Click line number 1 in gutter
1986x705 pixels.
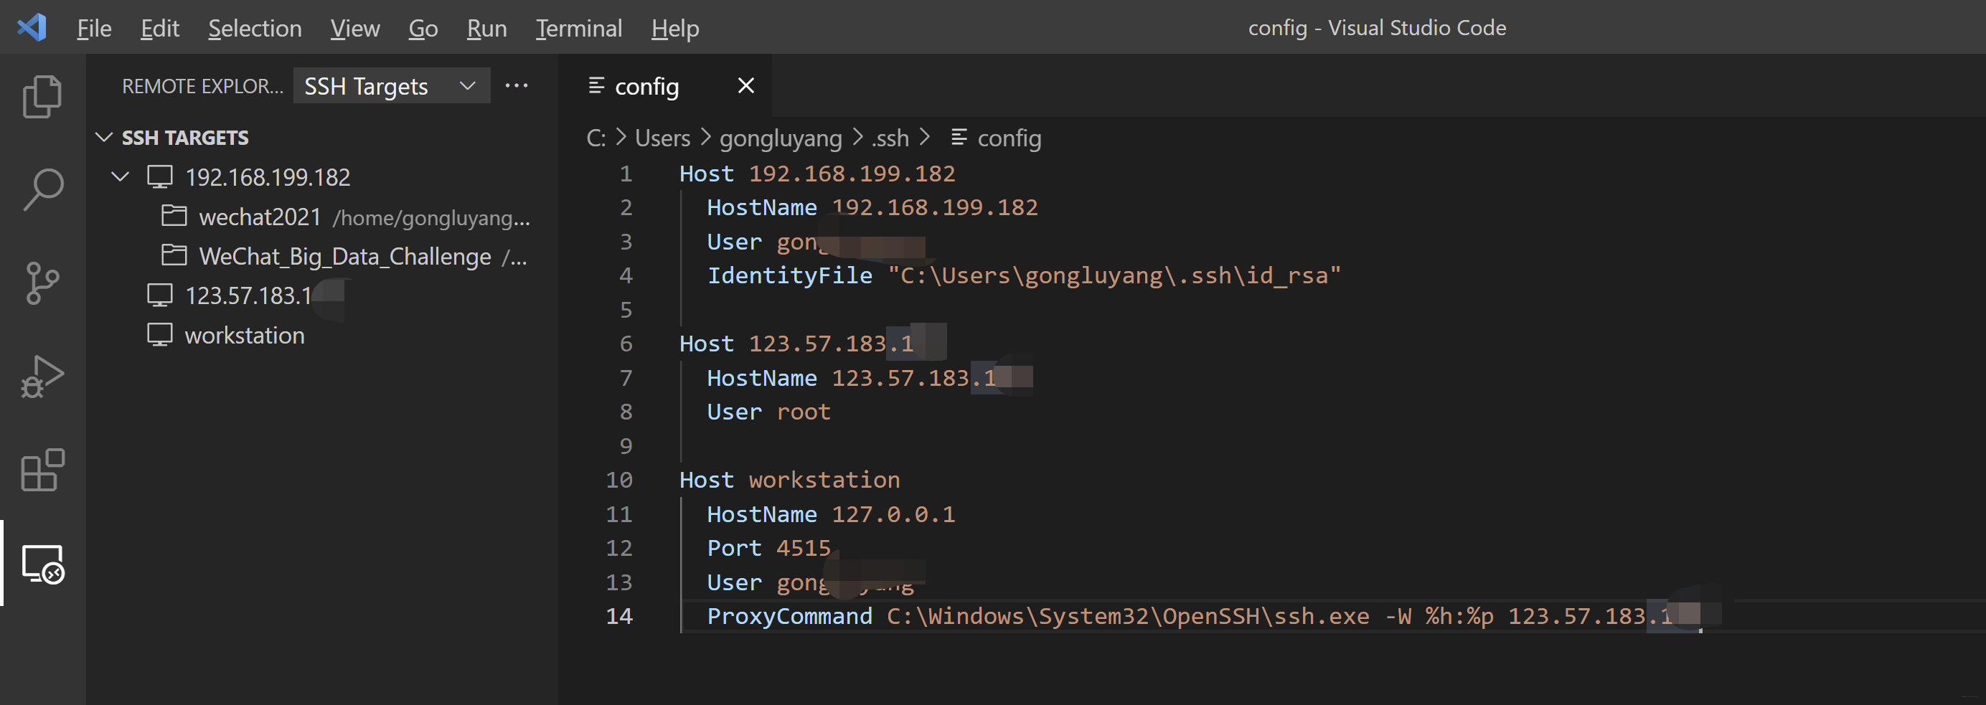click(x=625, y=174)
